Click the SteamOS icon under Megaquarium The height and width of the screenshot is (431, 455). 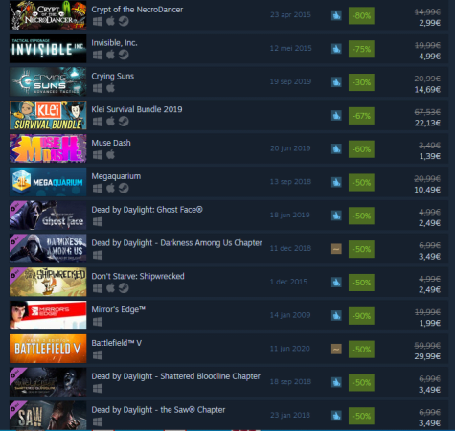pyautogui.click(x=124, y=189)
